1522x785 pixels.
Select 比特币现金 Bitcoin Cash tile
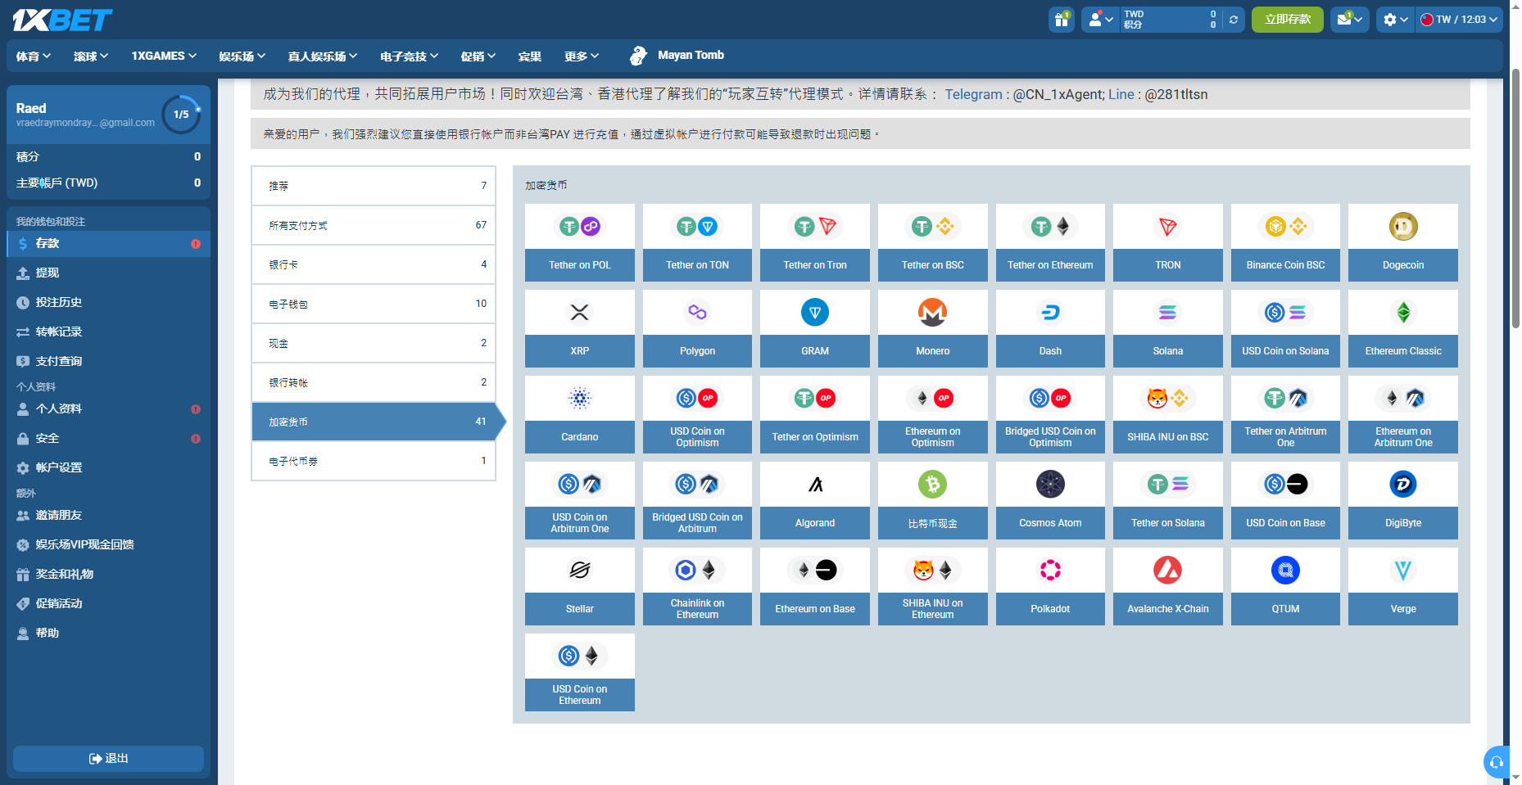coord(933,500)
